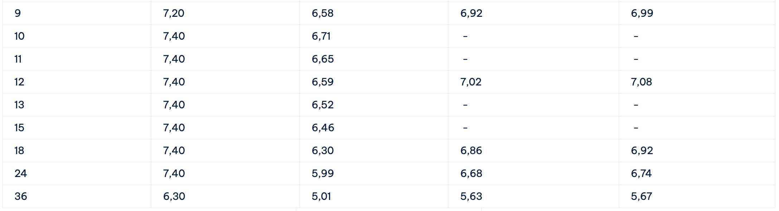Image resolution: width=779 pixels, height=211 pixels.
Task: Click the 6,46 cell in row 15
Action: [323, 128]
